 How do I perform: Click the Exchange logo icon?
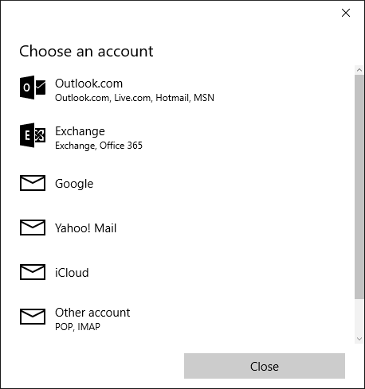(33, 135)
